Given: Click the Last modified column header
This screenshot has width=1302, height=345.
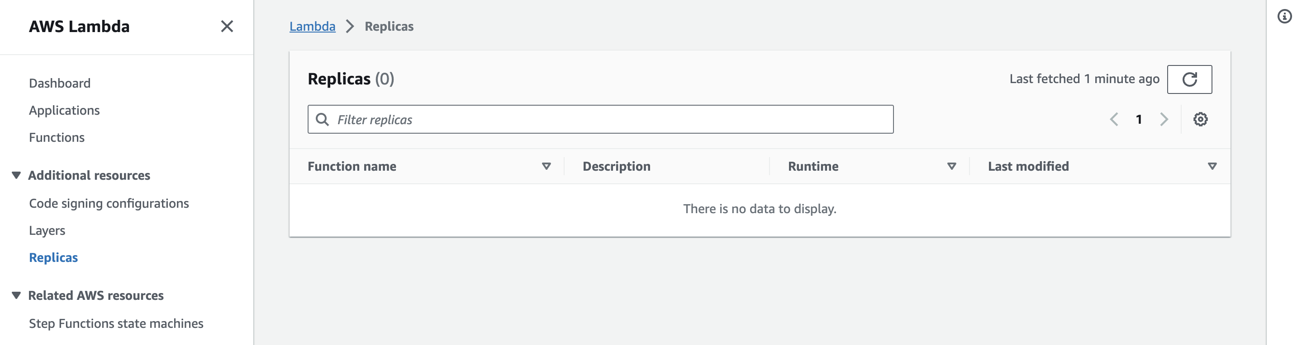Looking at the screenshot, I should (1028, 167).
